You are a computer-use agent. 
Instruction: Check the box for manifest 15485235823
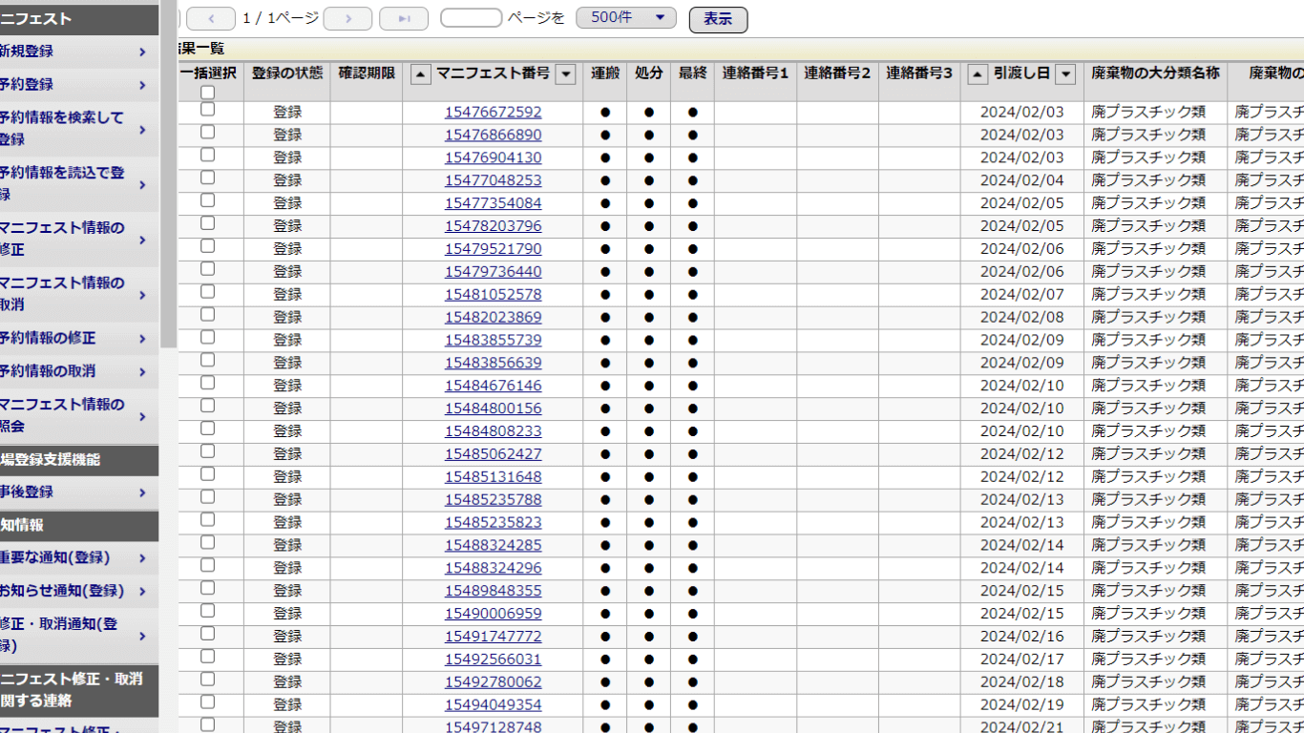pyautogui.click(x=207, y=520)
